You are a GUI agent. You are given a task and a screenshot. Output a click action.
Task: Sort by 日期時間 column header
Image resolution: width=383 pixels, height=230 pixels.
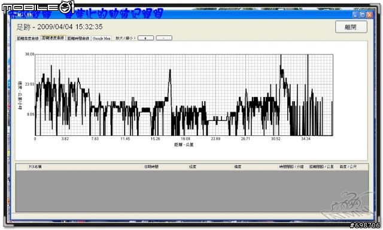151,167
